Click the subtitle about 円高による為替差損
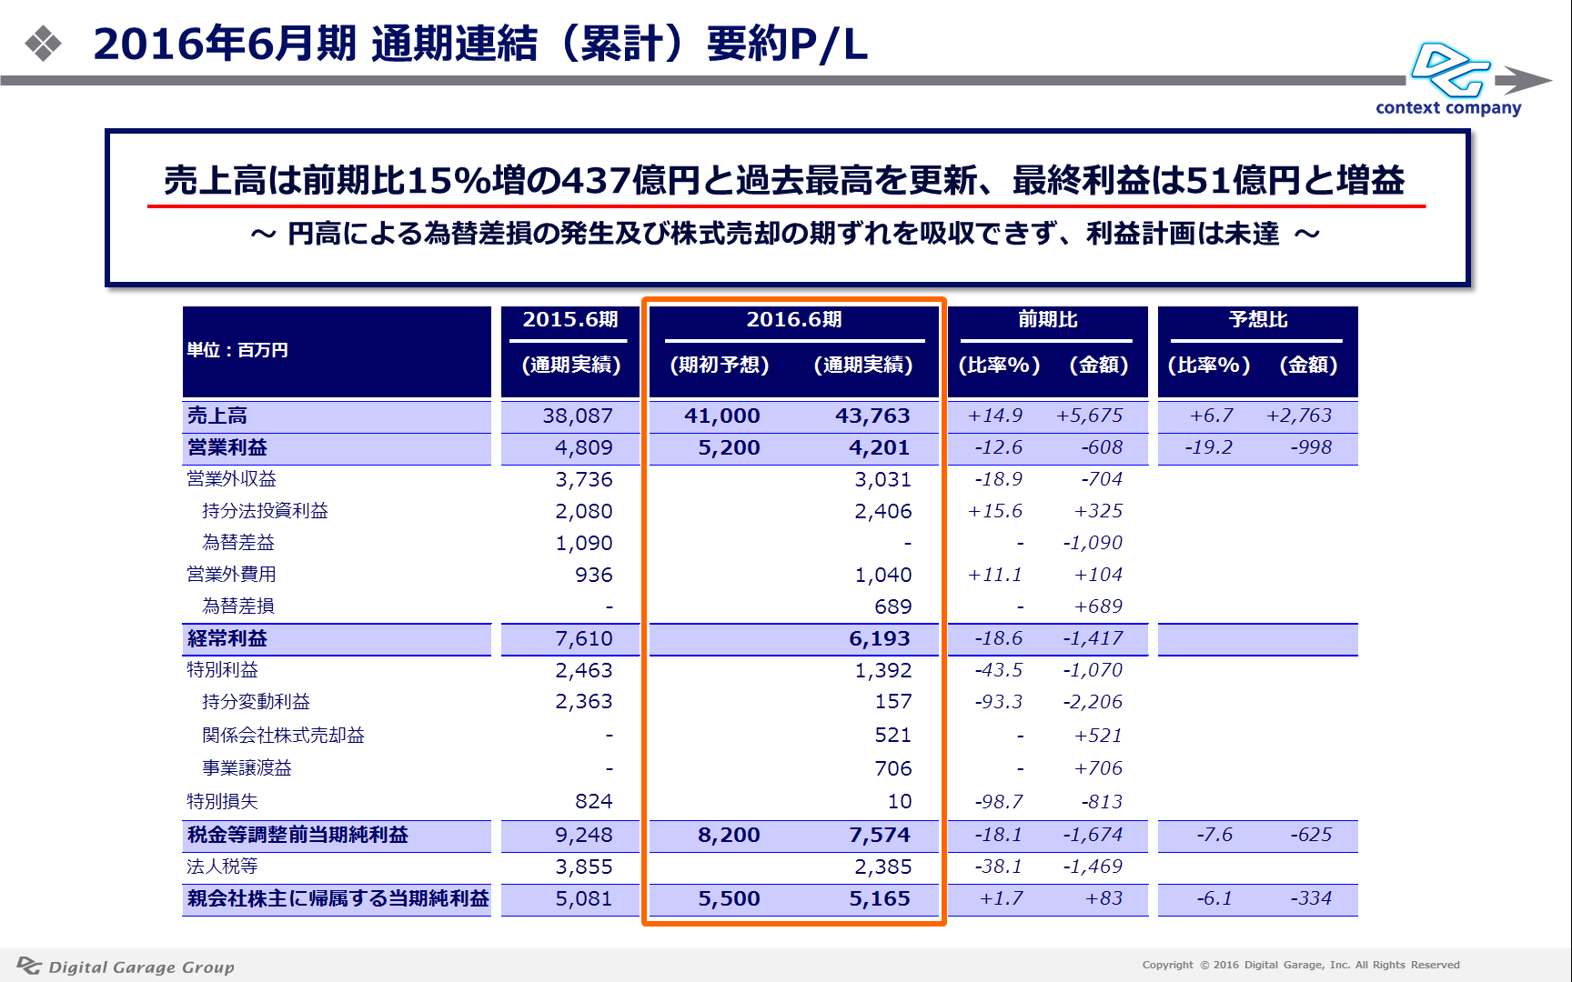 pyautogui.click(x=785, y=235)
